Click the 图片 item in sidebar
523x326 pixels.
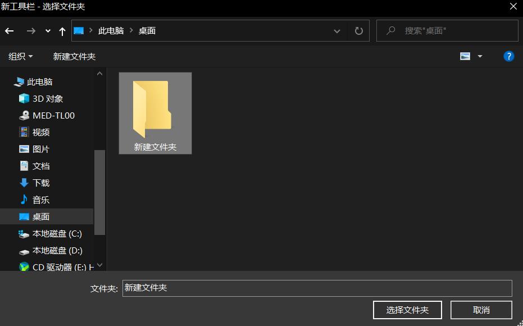click(41, 149)
